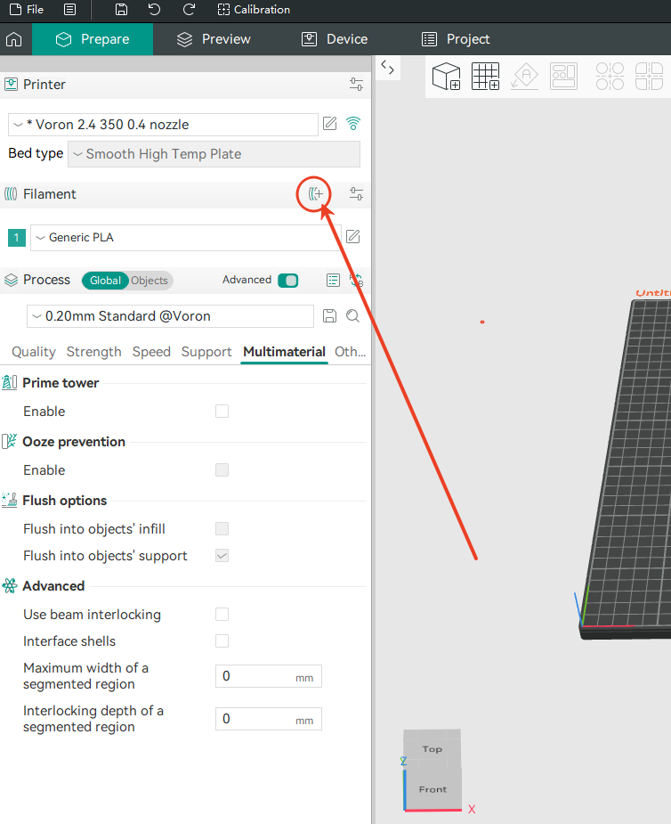This screenshot has width=671, height=824.
Task: Expand the Generic PLA filament dropdown
Action: point(185,238)
